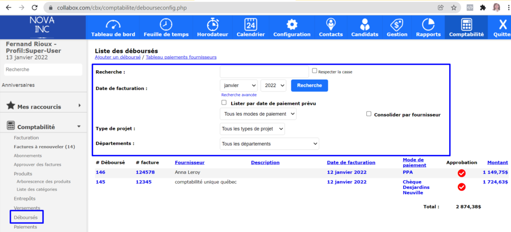Screen dimensions: 511x232
Task: Open Liste des catégories
Action: click(37, 189)
